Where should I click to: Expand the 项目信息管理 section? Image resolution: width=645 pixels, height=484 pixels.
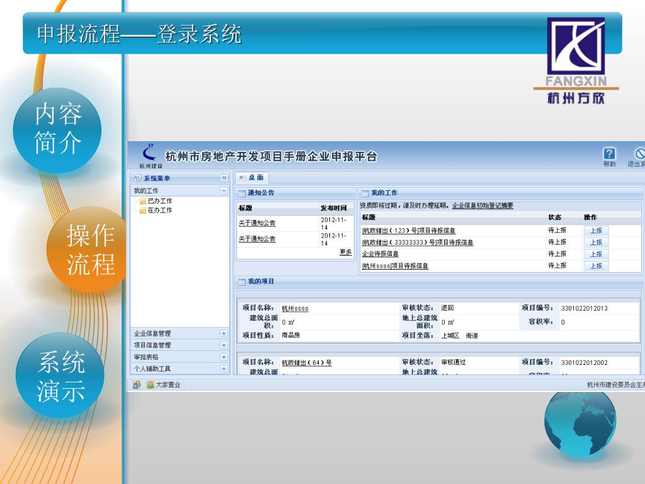pyautogui.click(x=224, y=345)
